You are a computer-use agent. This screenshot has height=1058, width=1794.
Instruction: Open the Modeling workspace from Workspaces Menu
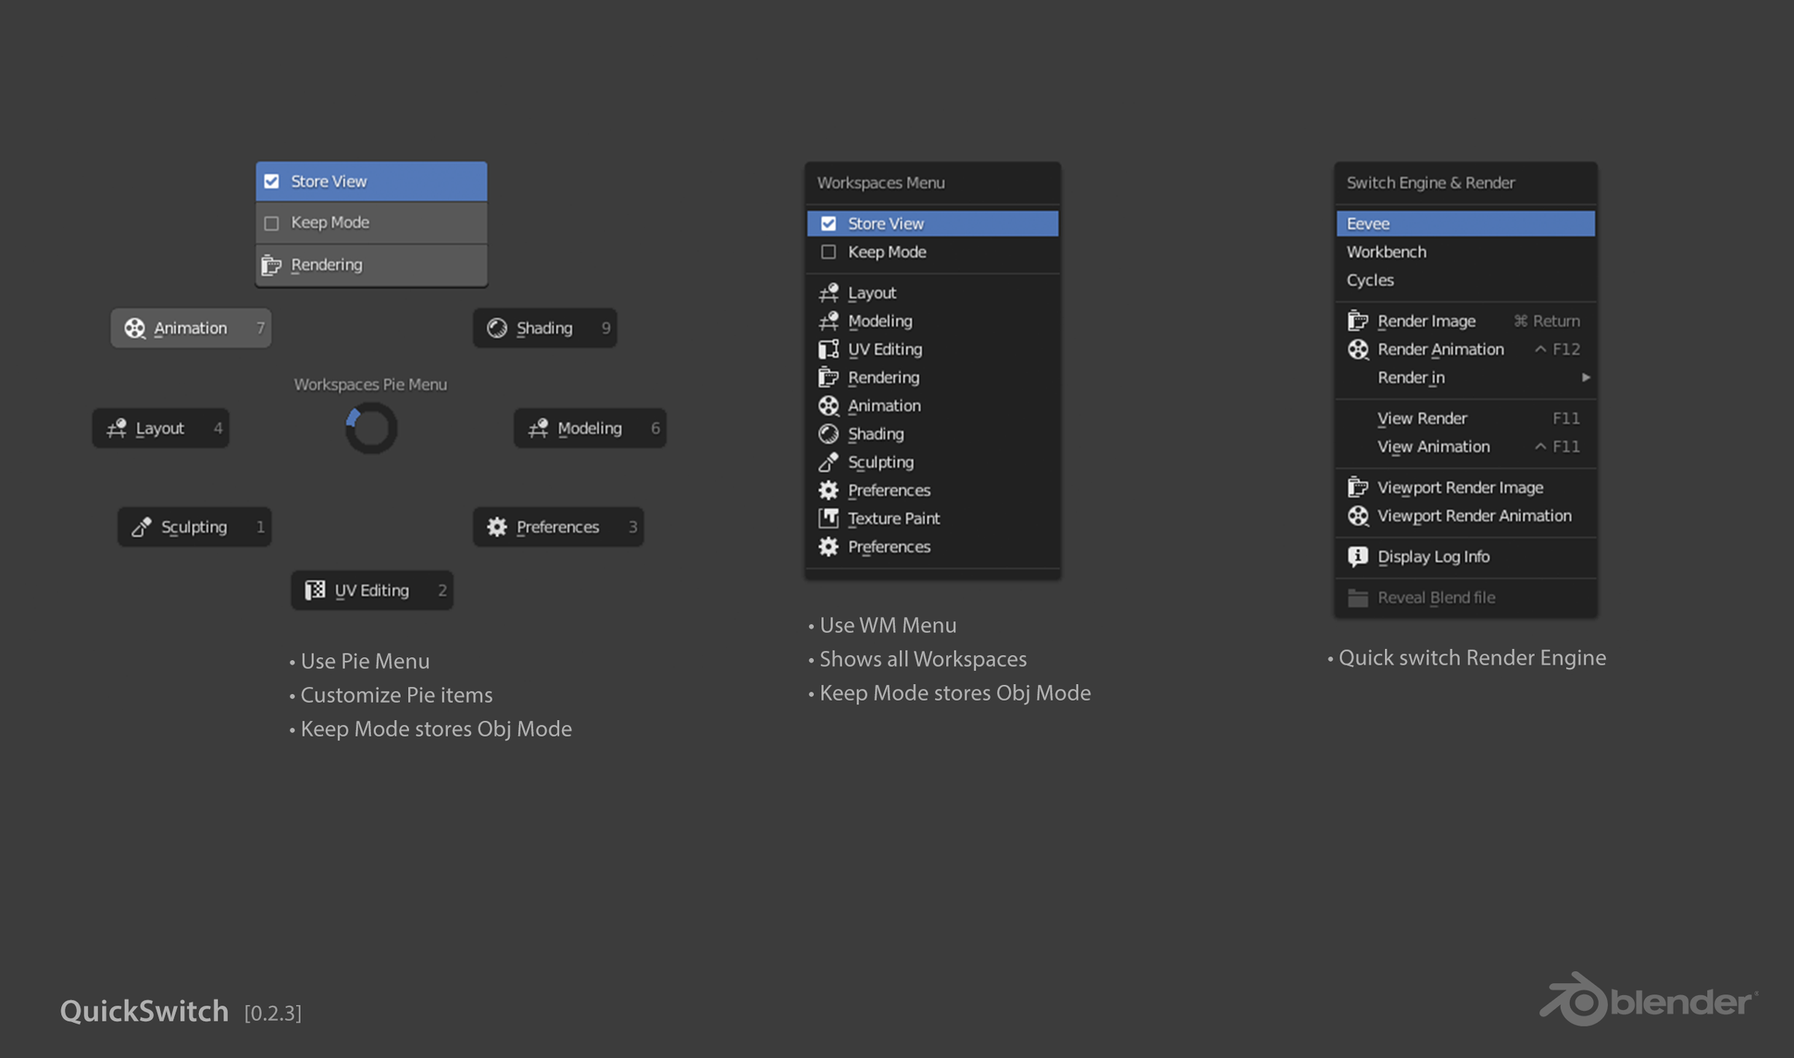coord(880,321)
